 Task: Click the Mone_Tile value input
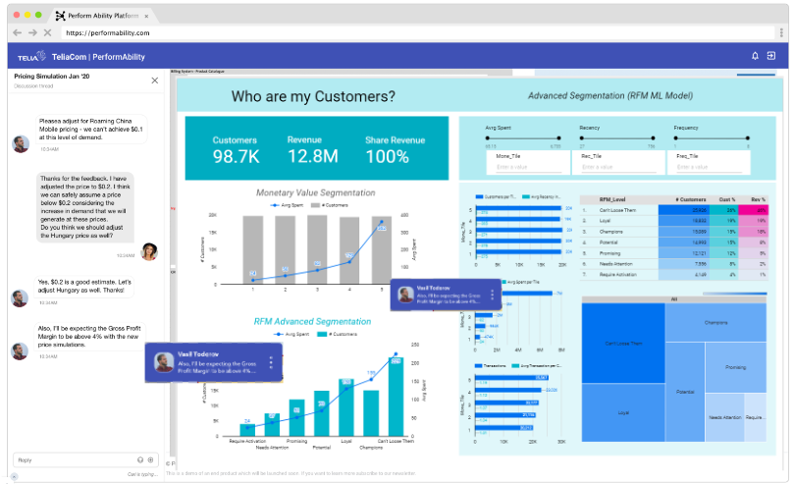[523, 167]
